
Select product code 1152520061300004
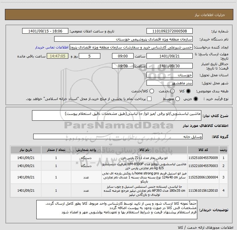[x=203, y=177]
